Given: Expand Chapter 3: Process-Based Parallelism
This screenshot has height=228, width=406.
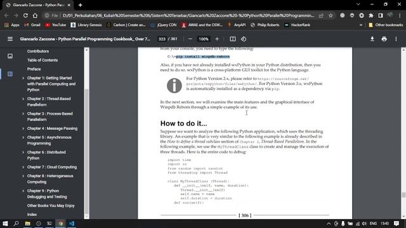Looking at the screenshot, I should [23, 113].
